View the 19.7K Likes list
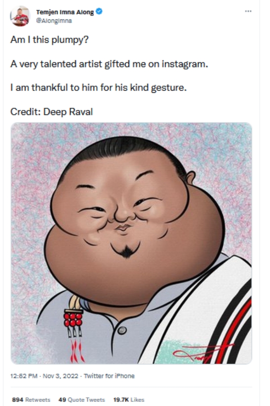 point(129,400)
